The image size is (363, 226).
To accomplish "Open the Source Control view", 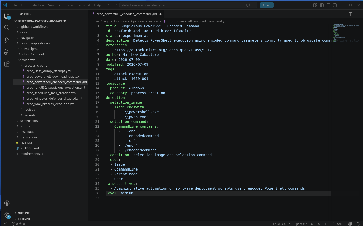I will [7, 40].
